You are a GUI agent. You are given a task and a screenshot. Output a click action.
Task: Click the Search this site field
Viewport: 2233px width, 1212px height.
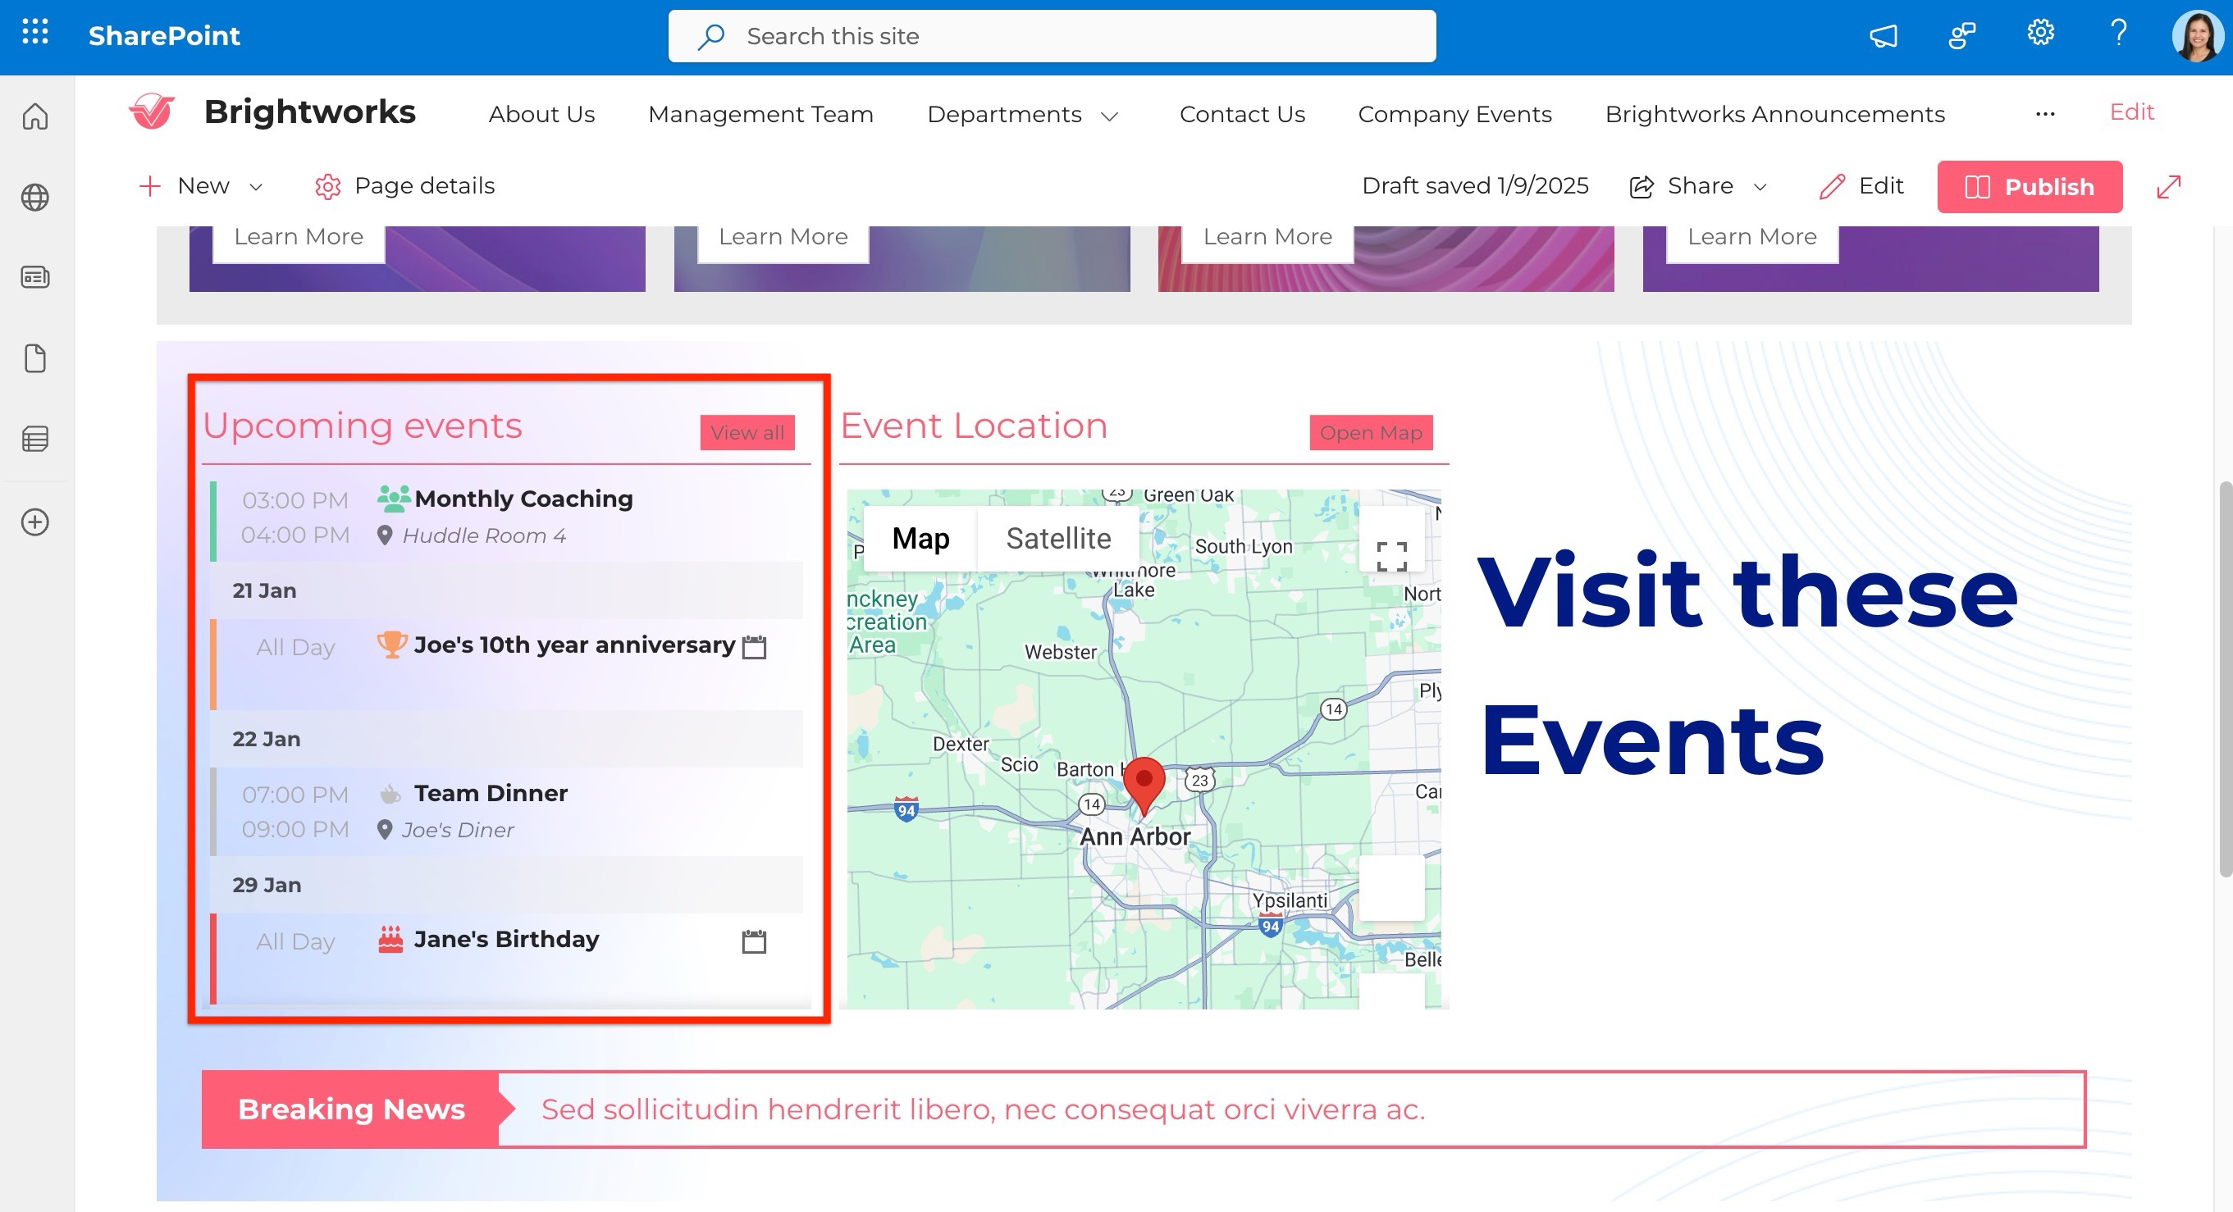[x=1051, y=36]
